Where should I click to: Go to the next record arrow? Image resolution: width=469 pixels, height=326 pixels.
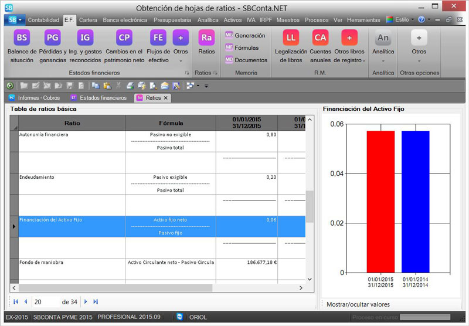click(x=86, y=301)
